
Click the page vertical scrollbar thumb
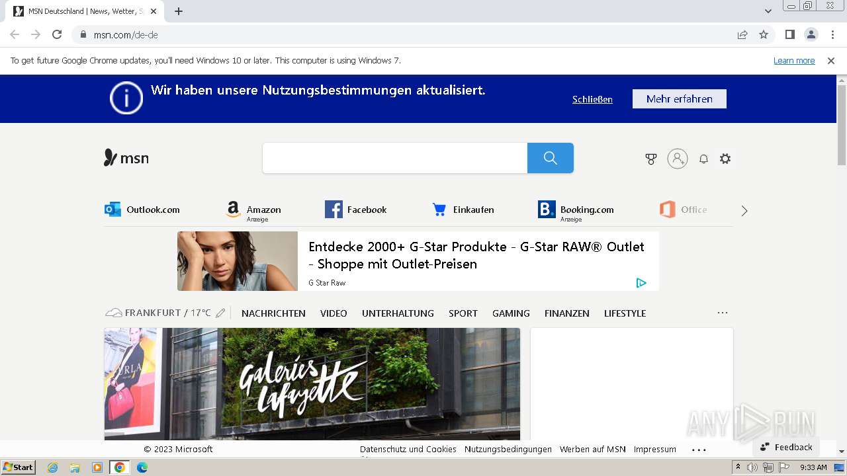842,124
